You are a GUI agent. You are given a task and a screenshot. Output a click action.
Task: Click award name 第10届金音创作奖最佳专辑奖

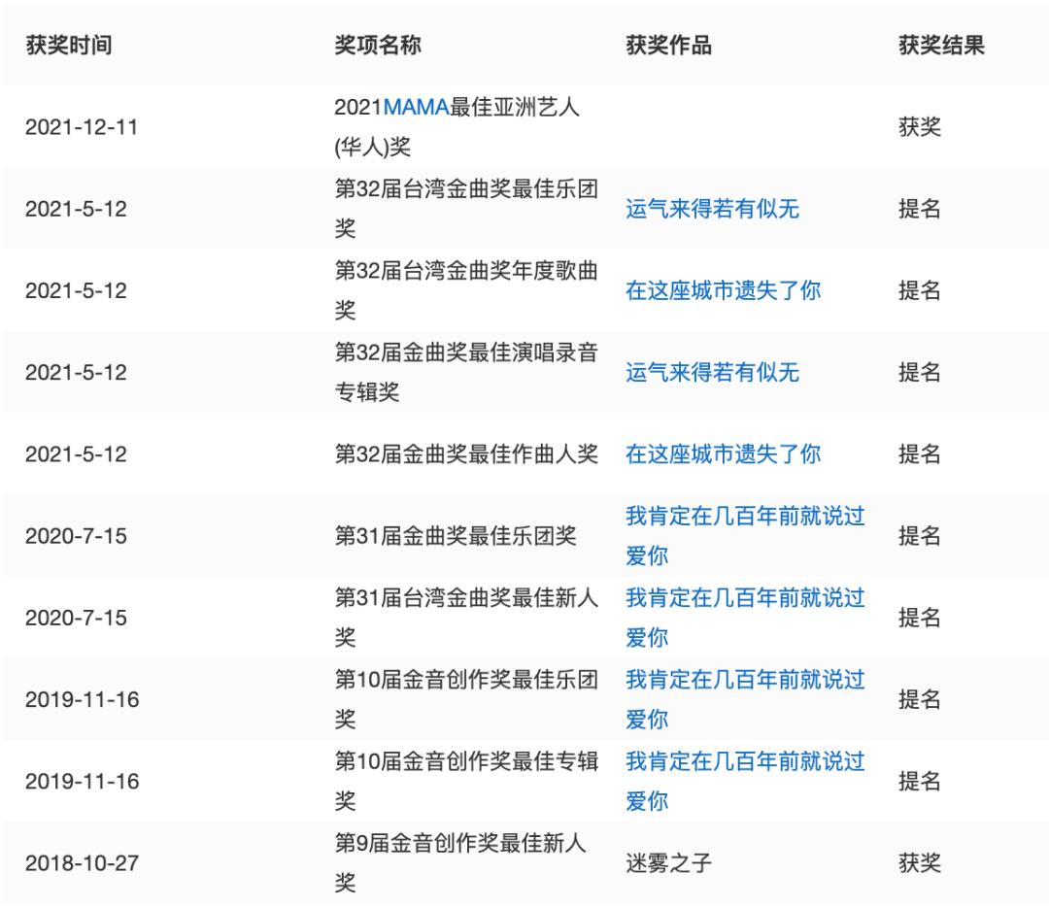coord(466,782)
